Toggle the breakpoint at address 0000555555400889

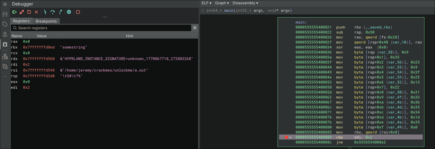point(286,137)
